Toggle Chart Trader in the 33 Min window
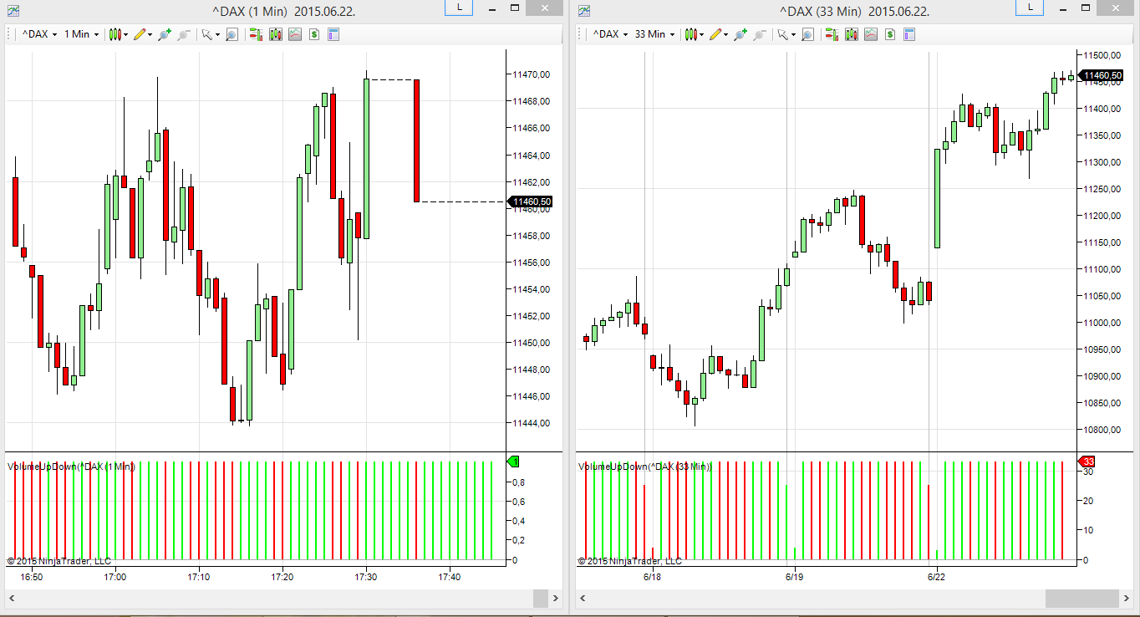 click(830, 34)
